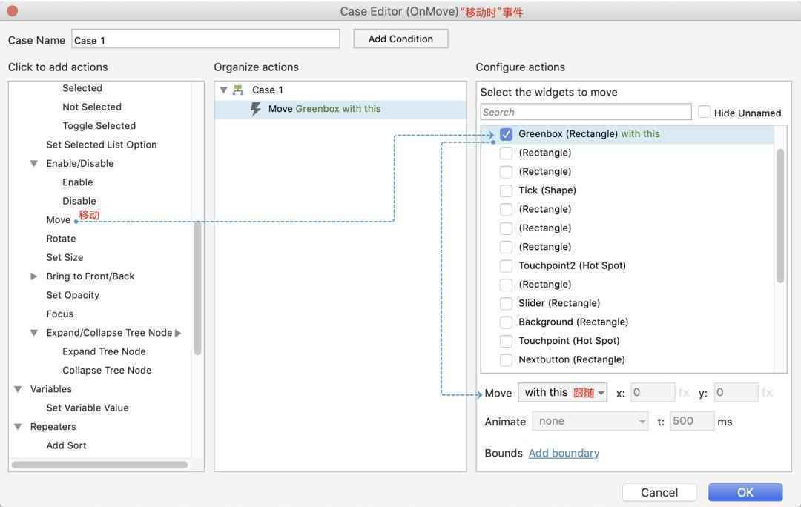Image resolution: width=801 pixels, height=507 pixels.
Task: Check the Tick (Shape) checkbox
Action: [506, 190]
